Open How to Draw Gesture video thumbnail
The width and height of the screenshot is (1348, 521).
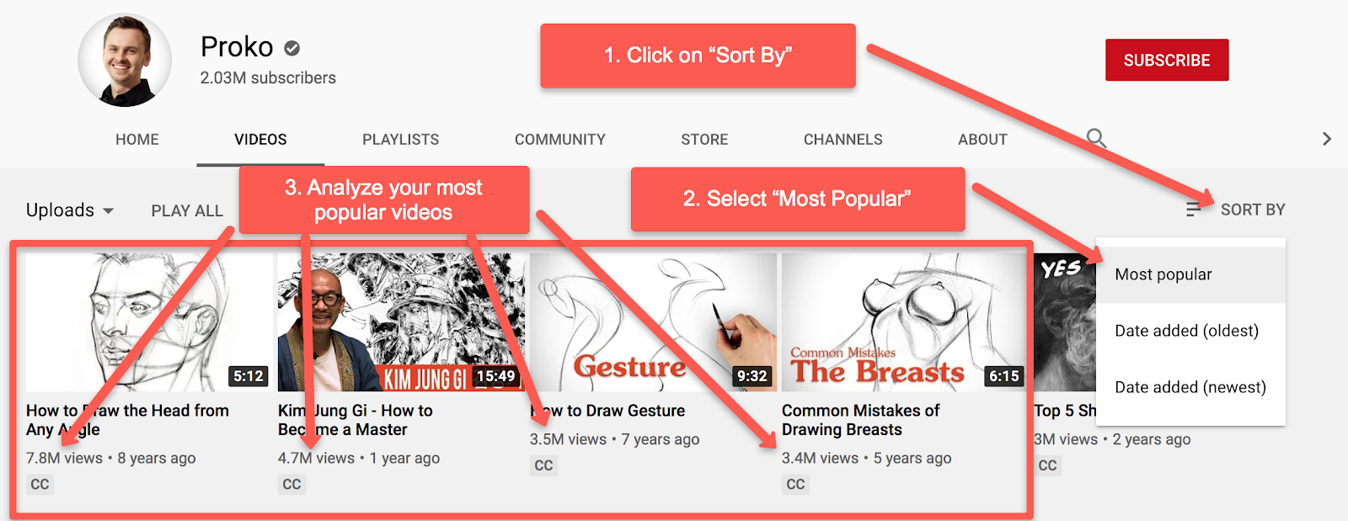tap(653, 322)
